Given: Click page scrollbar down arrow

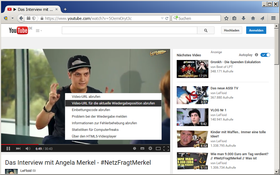Looking at the screenshot, I should [276, 171].
